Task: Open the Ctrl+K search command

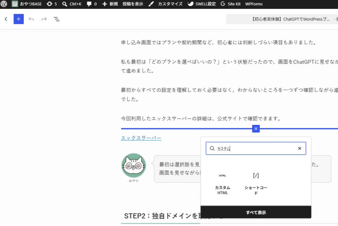Action: [x=72, y=4]
